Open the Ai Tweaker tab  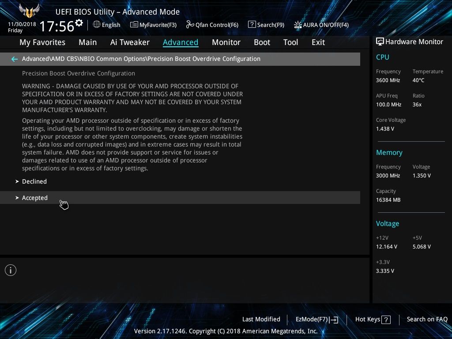[x=130, y=42]
